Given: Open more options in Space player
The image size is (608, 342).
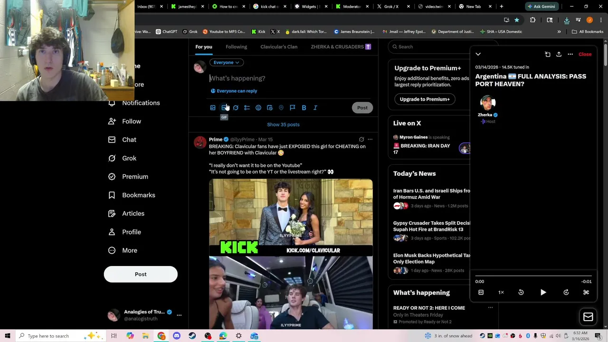Looking at the screenshot, I should point(570,54).
